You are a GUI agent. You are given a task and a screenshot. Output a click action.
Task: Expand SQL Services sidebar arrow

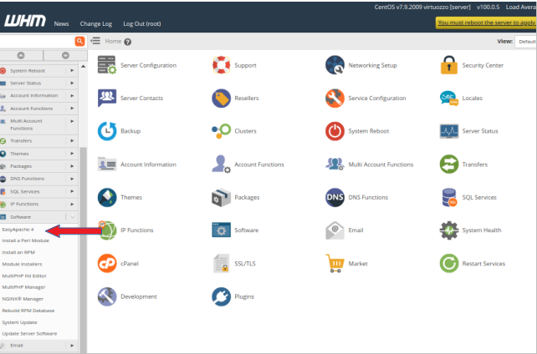pos(72,191)
